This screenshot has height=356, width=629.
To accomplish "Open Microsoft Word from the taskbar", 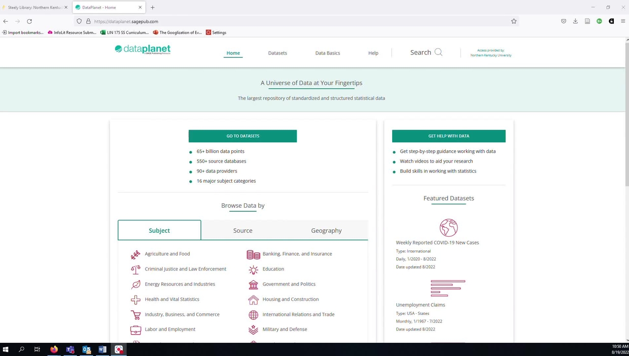I will click(x=102, y=350).
